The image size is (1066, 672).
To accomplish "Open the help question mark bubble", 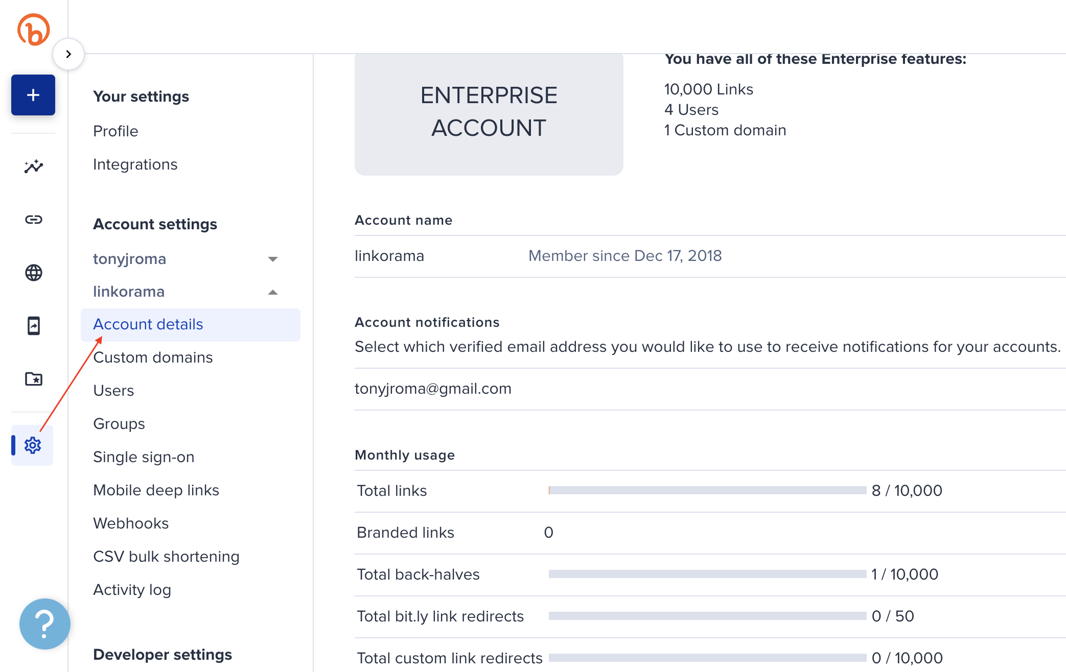I will [45, 624].
